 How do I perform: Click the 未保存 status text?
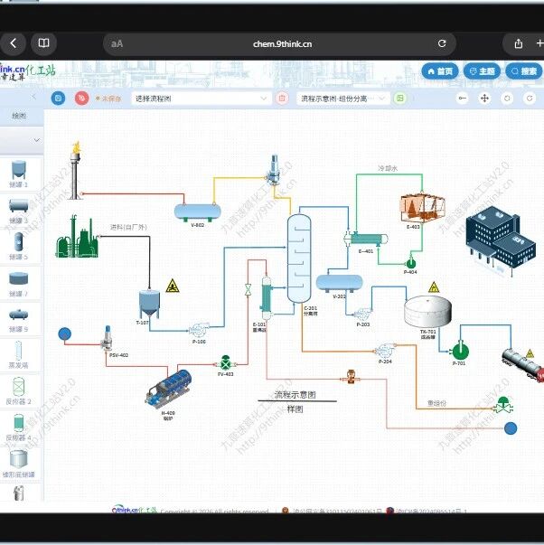point(111,99)
